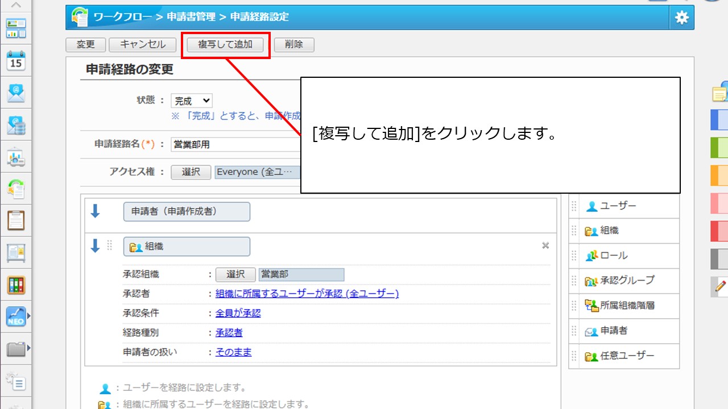Screen dimensions: 728x409
Task: Open the colored binders icon in sidebar
Action: tap(16, 285)
